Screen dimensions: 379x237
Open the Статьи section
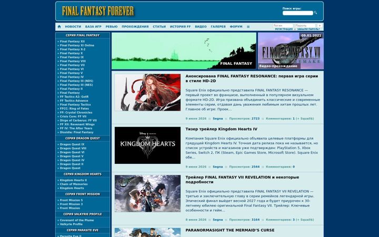point(159,27)
